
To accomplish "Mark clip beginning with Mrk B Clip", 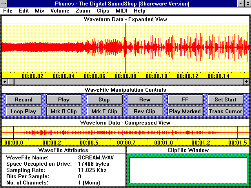I will pyautogui.click(x=64, y=111).
